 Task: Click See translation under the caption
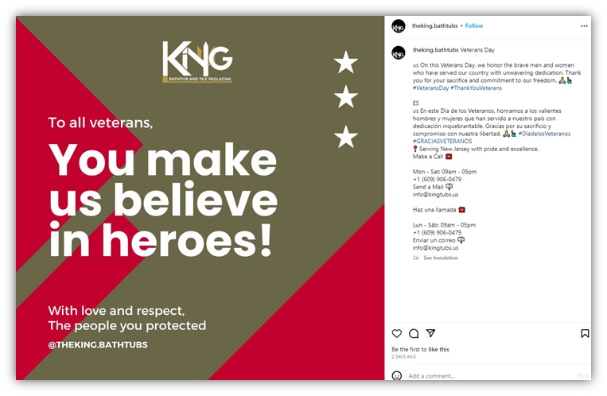pos(441,258)
